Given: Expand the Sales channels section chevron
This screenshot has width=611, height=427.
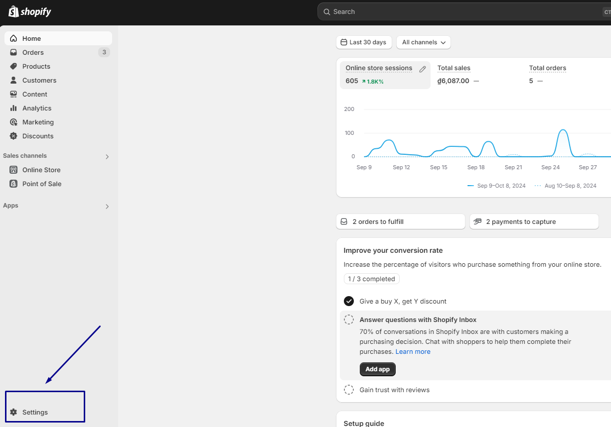Looking at the screenshot, I should (x=107, y=157).
